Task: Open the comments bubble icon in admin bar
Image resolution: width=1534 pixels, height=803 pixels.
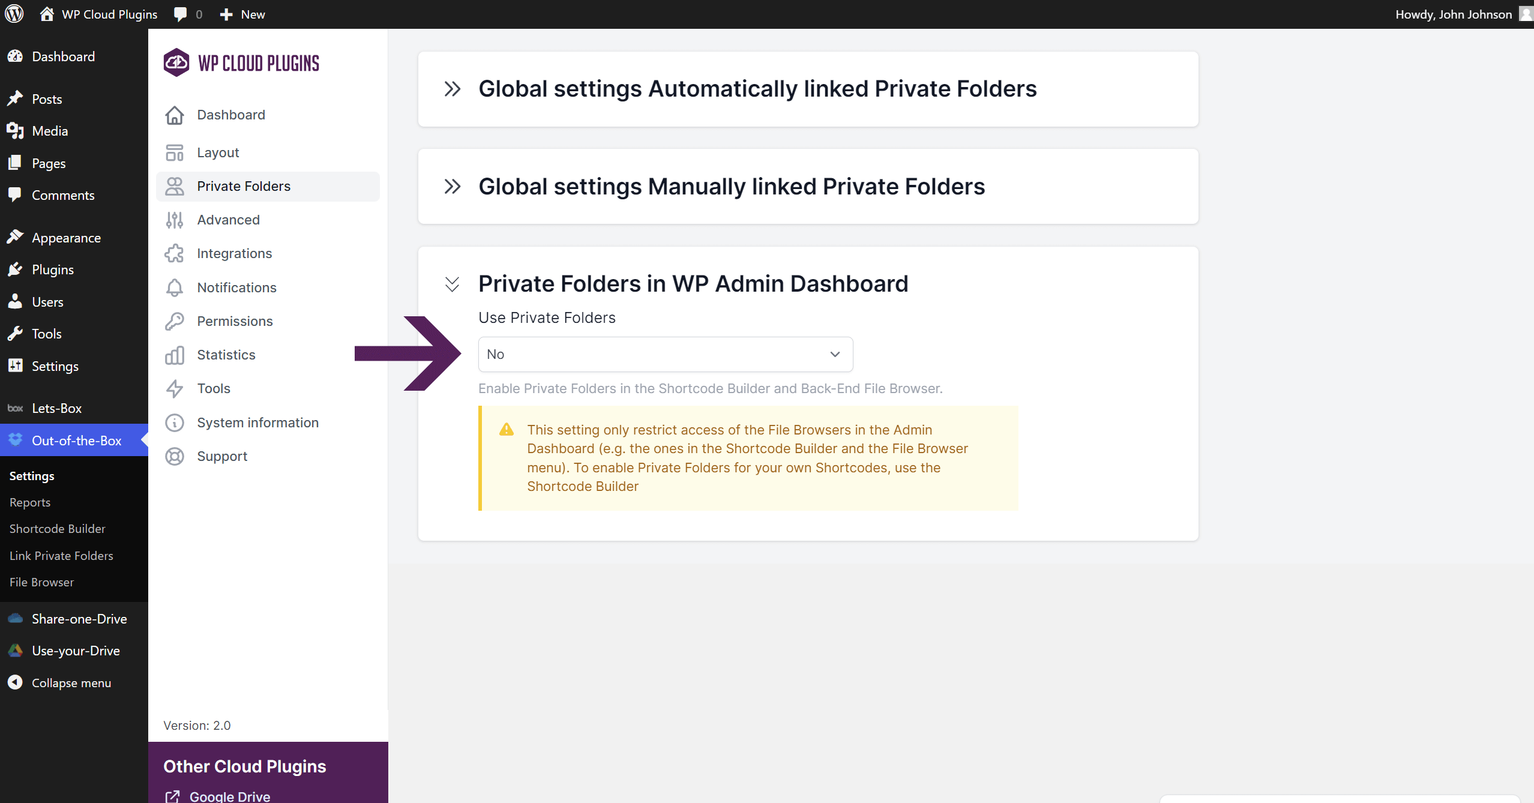Action: [x=180, y=14]
